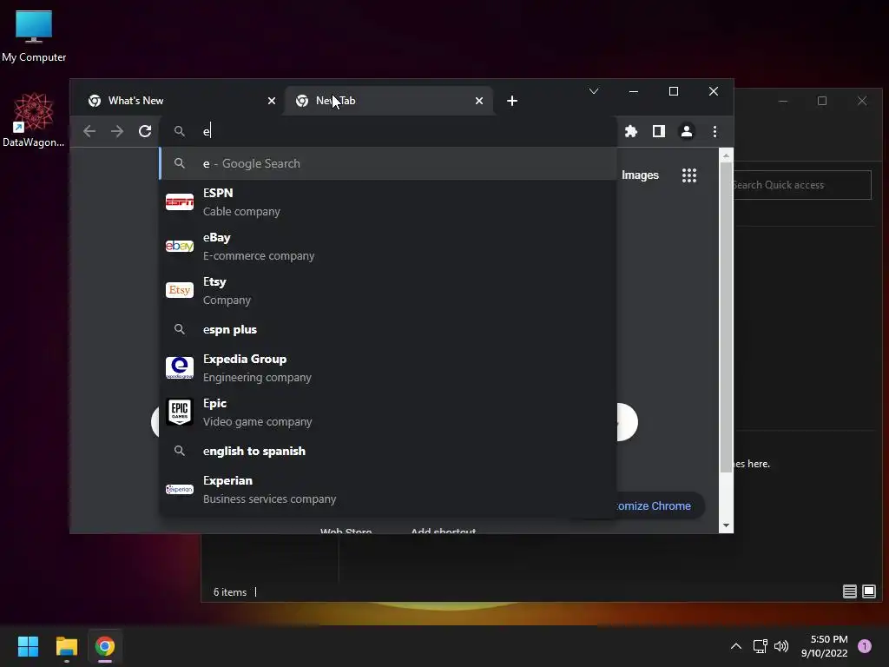
Task: Select the Expedia Group suggestion
Action: [x=388, y=367]
